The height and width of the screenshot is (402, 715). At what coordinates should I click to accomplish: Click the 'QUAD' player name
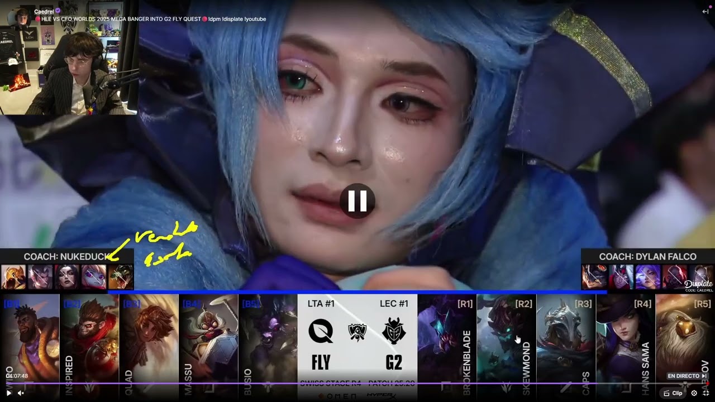pos(129,382)
